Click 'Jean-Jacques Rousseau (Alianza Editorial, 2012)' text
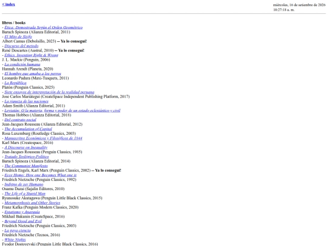This screenshot has width=328, height=246. (43, 125)
